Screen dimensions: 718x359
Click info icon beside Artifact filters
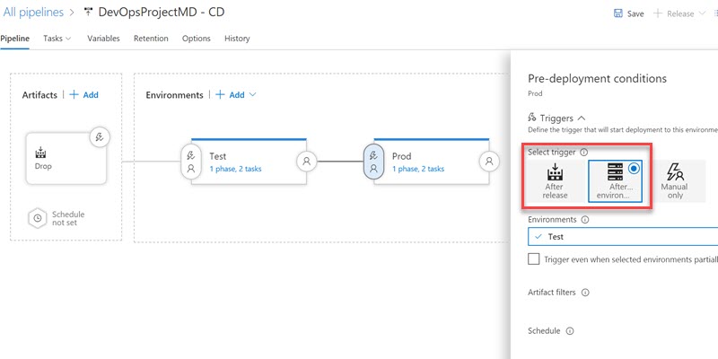pyautogui.click(x=585, y=293)
